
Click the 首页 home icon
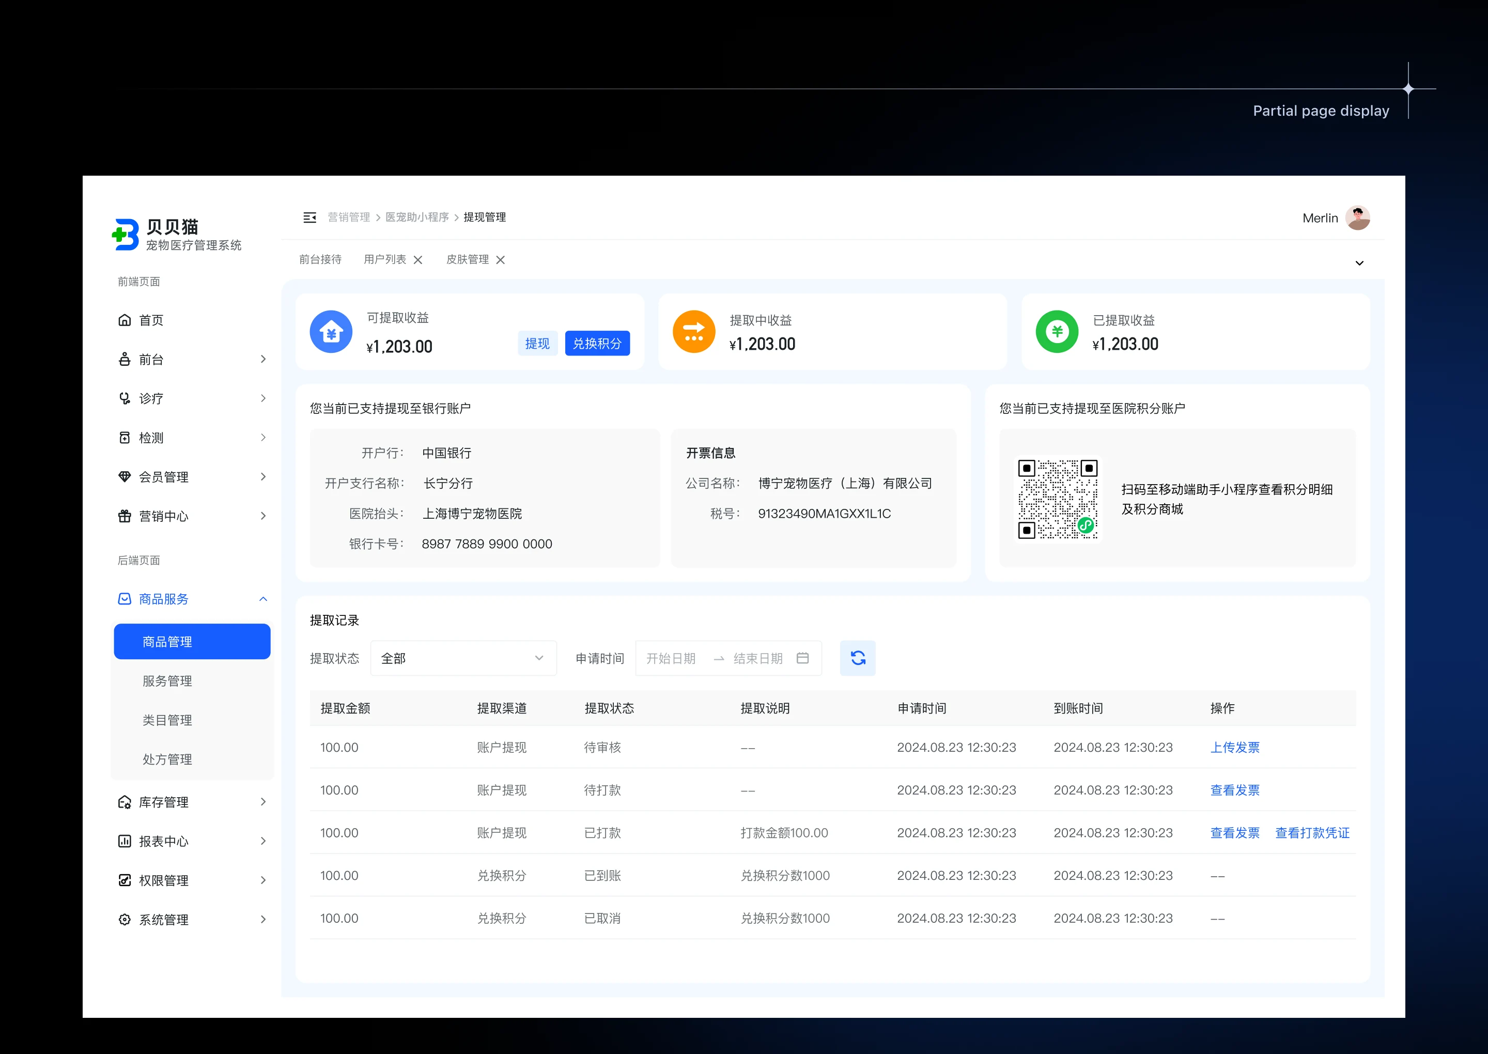[125, 320]
